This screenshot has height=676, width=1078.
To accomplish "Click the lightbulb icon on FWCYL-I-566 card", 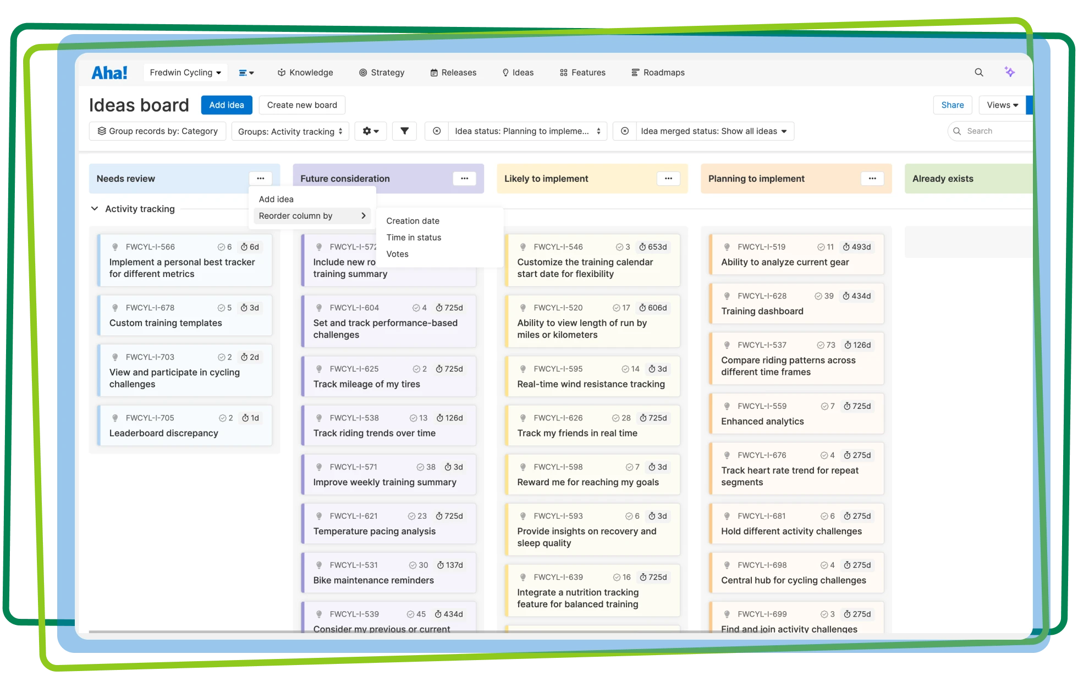I will tap(115, 247).
